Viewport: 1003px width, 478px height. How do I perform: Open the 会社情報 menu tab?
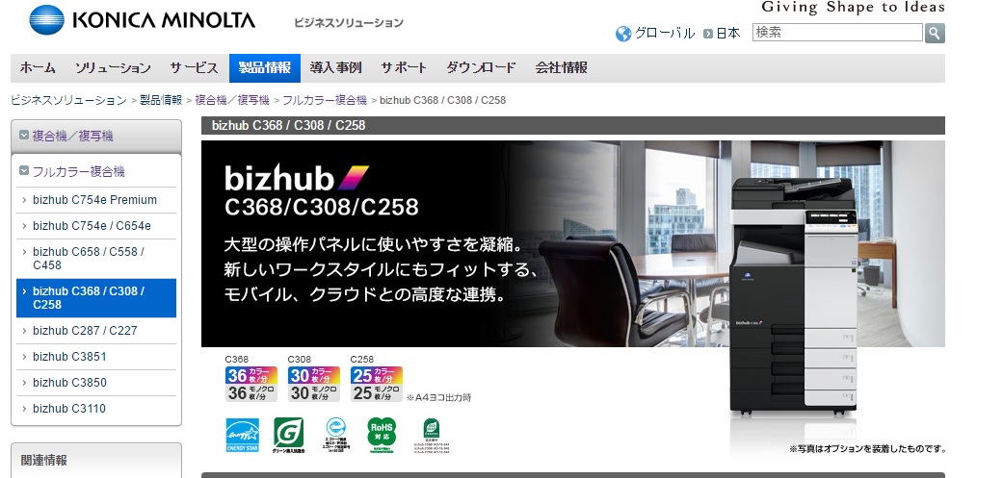[562, 67]
